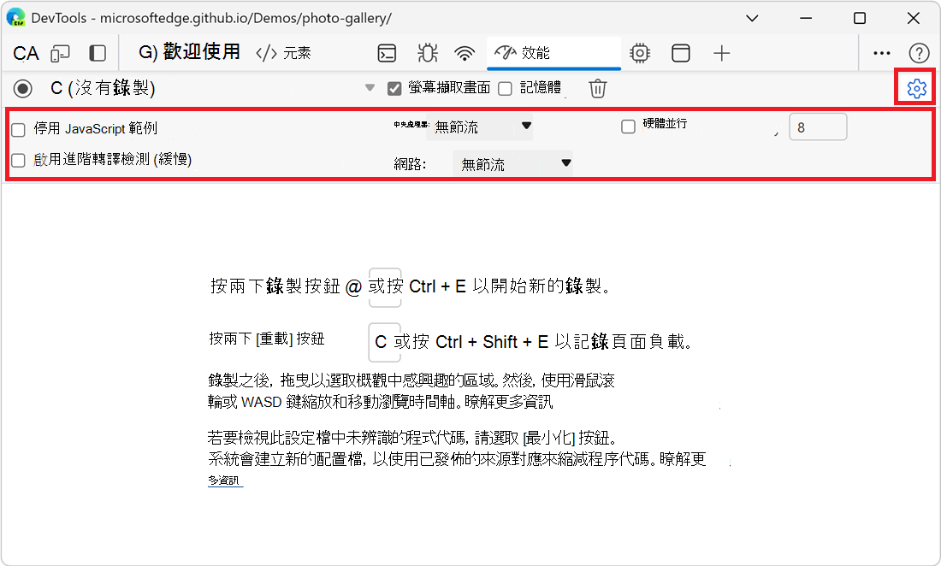The width and height of the screenshot is (941, 566).
Task: Enable 停用 JavaScript 範例
Action: 16,131
